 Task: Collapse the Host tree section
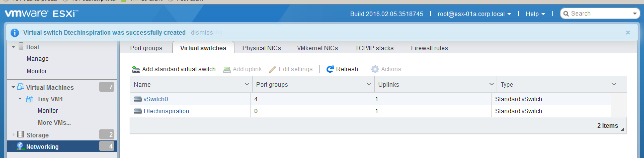coord(13,47)
